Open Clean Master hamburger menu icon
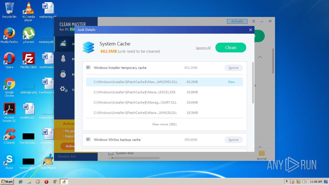 (254, 21)
